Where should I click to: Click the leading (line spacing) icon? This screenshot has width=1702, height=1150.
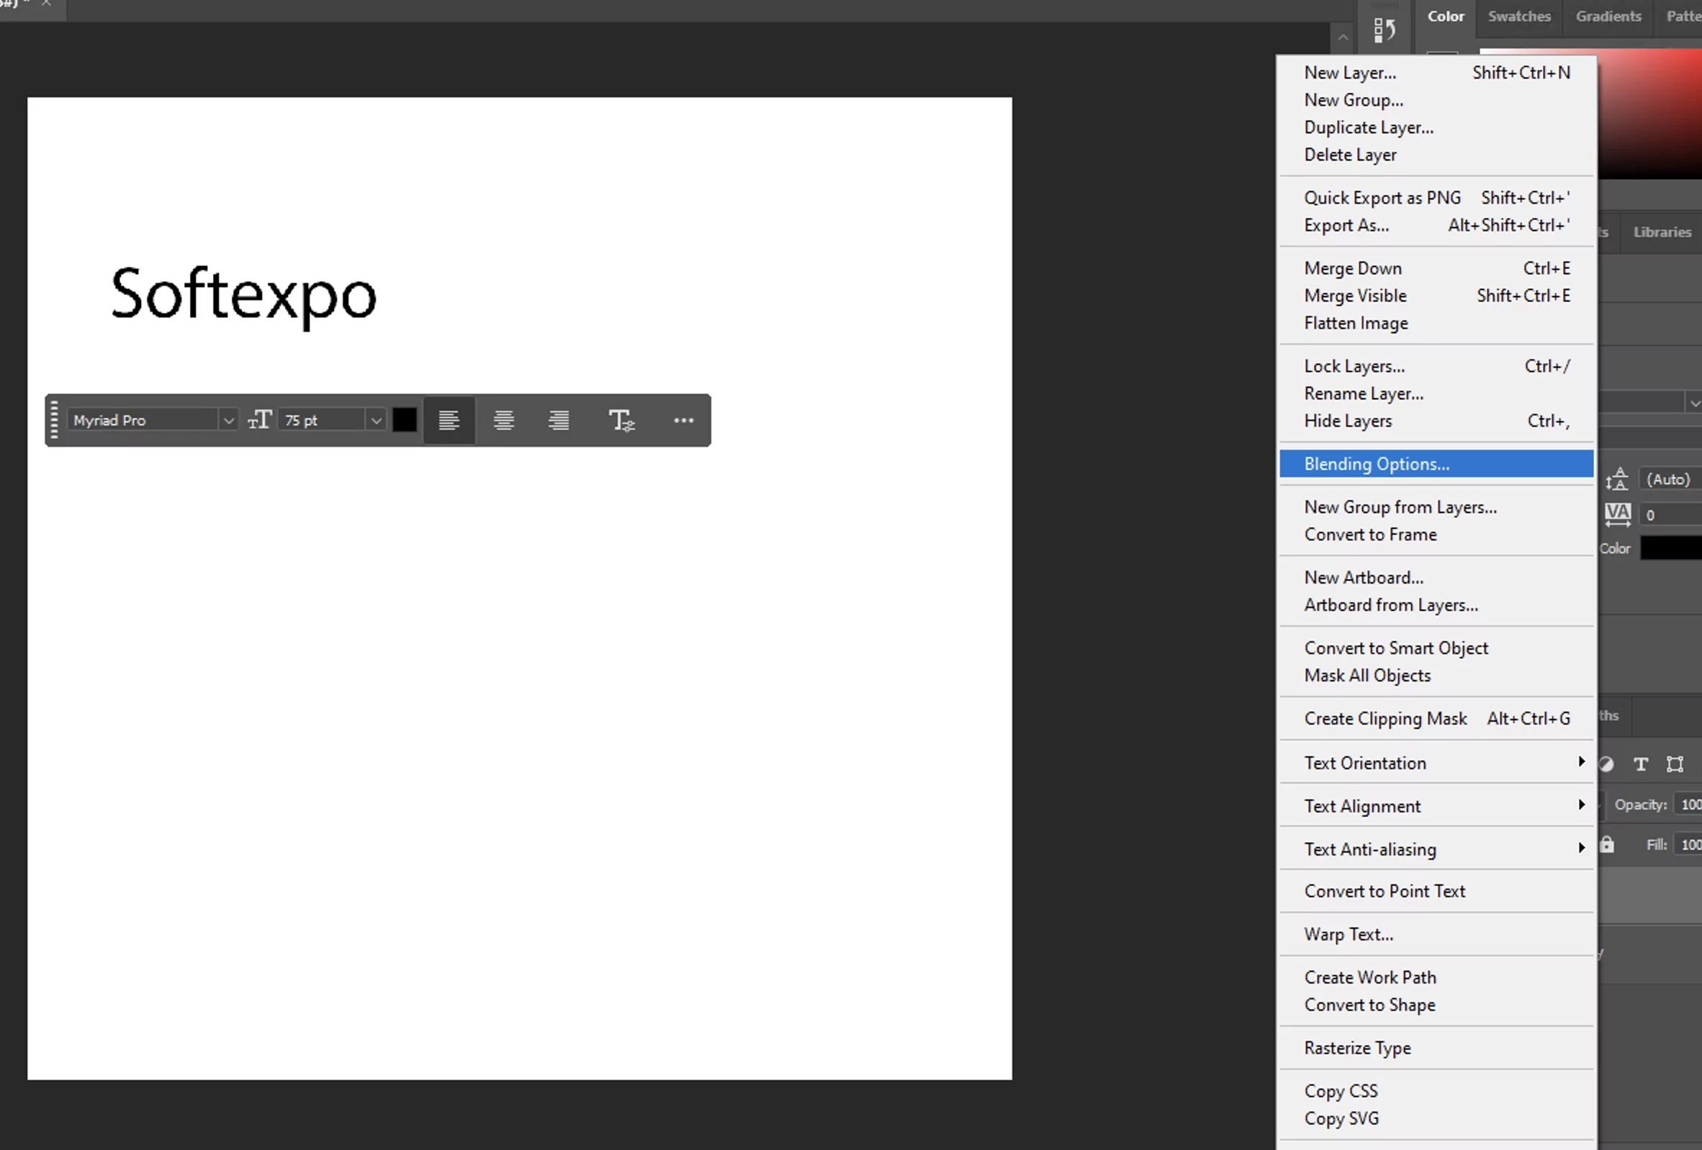[x=1618, y=479]
